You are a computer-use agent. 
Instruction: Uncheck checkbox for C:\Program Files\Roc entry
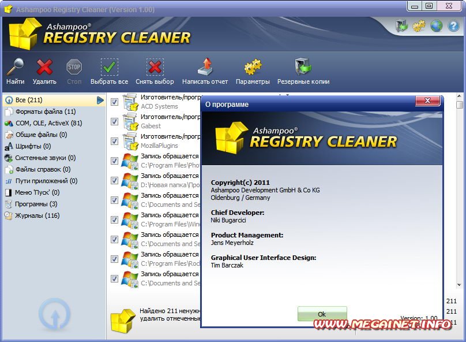[x=114, y=259]
